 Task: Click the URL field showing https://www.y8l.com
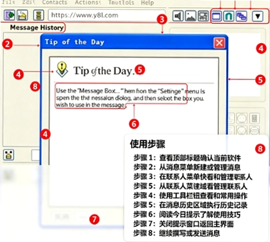[x=106, y=15]
